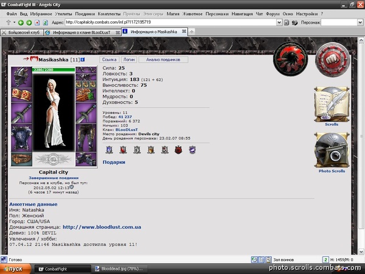The width and height of the screenshot is (365, 274).
Task: Open Завершенные поединки link
Action: click(x=54, y=178)
